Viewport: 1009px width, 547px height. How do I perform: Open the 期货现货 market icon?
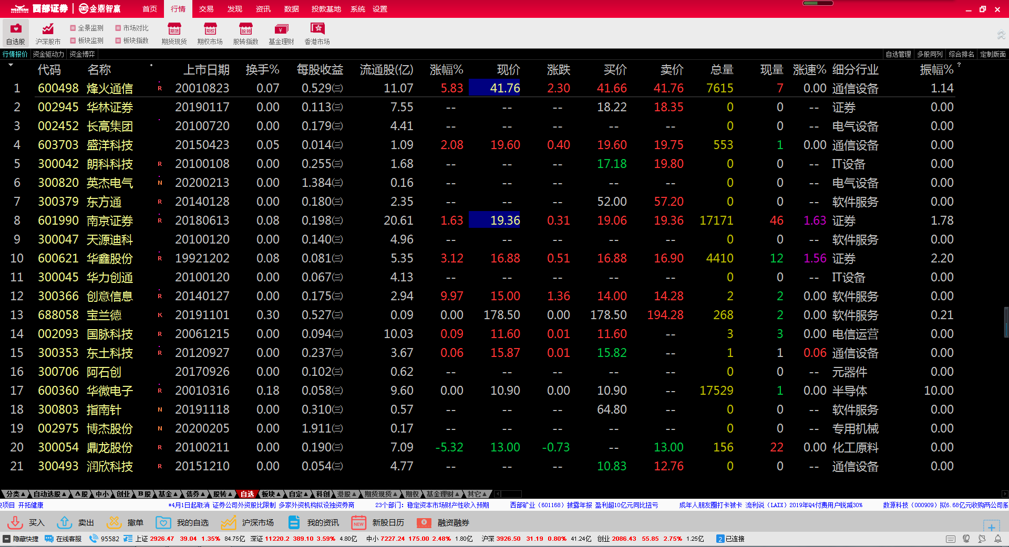pos(174,33)
